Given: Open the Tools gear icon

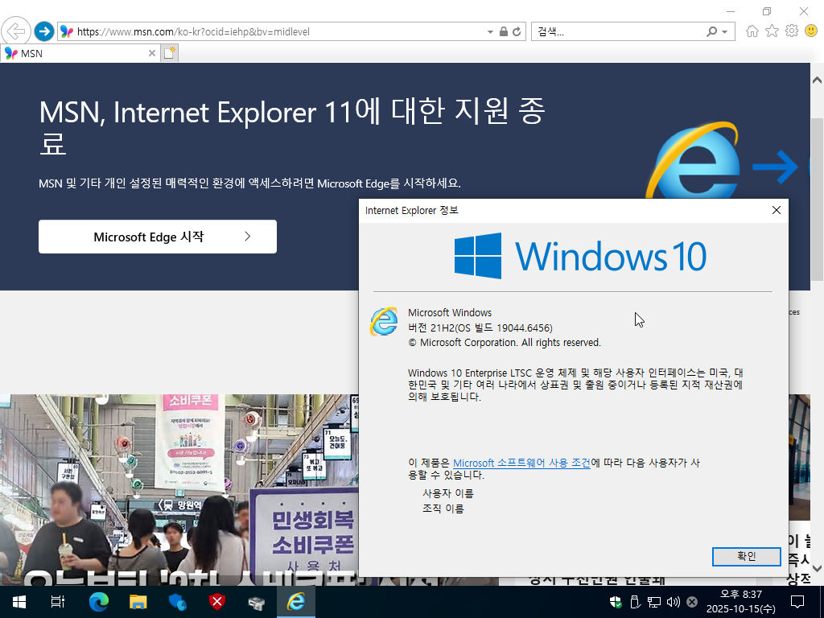Looking at the screenshot, I should (792, 31).
